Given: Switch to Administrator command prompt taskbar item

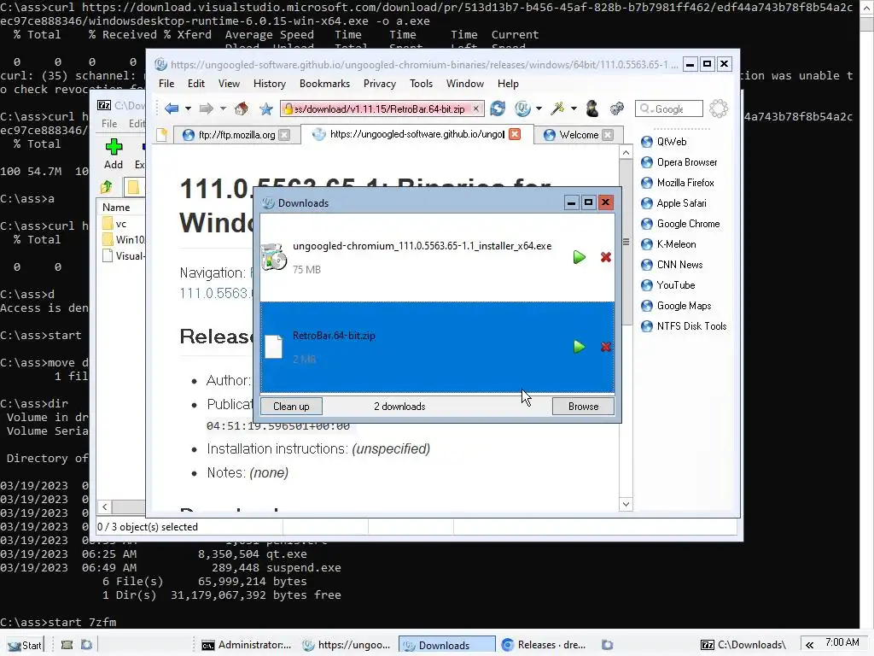Looking at the screenshot, I should pyautogui.click(x=247, y=646).
